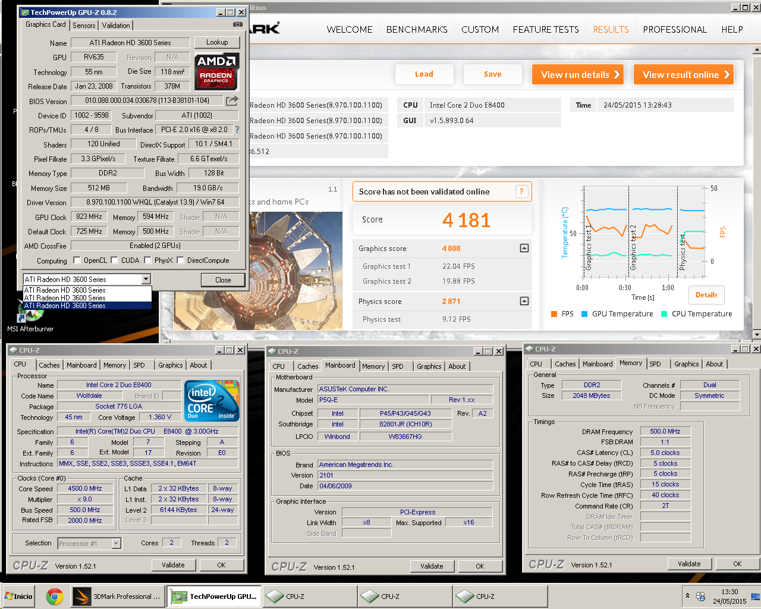The width and height of the screenshot is (761, 609).
Task: Collapse the Physics score section
Action: (524, 301)
